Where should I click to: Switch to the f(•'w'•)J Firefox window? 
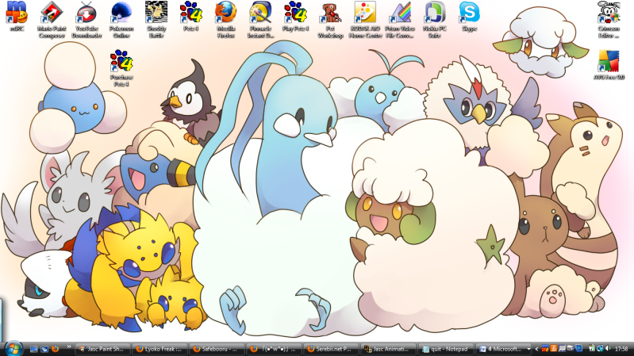click(275, 349)
